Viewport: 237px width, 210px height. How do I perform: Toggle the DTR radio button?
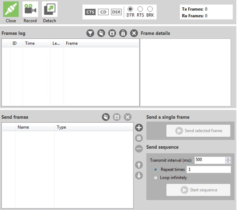[x=130, y=9]
